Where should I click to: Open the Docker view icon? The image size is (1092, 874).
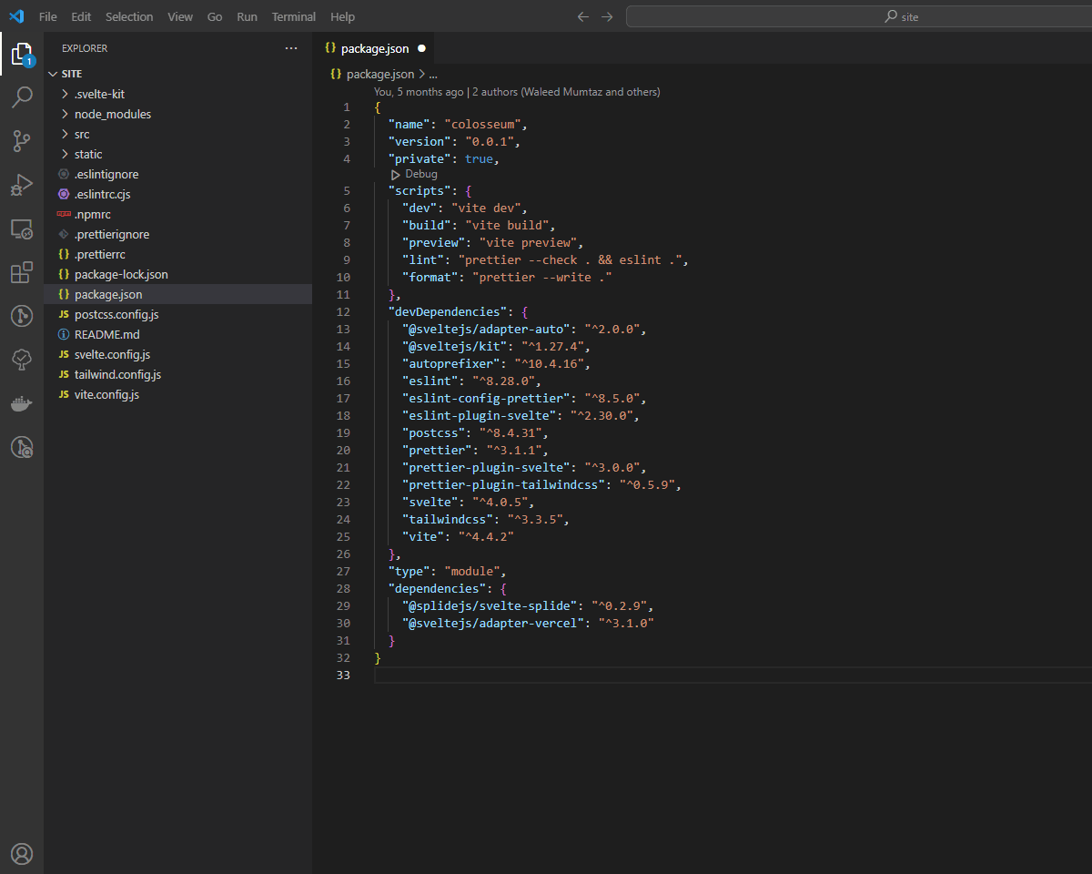click(x=22, y=403)
